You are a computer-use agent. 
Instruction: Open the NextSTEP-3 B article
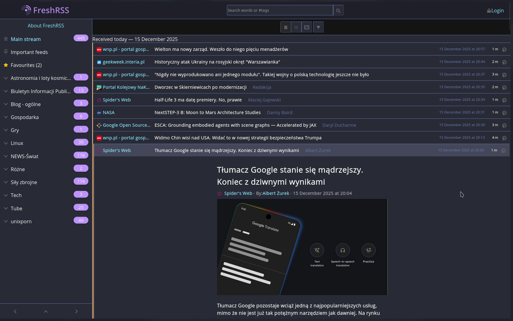[x=208, y=113]
